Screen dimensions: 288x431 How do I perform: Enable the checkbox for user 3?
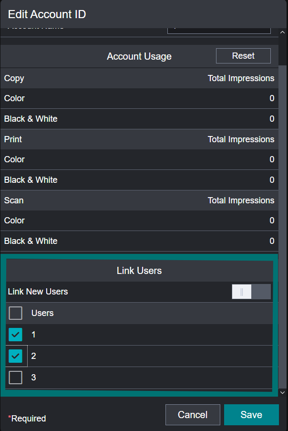click(x=16, y=378)
